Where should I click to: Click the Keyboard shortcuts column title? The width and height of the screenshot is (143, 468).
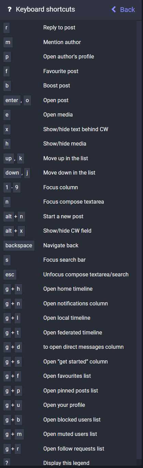tap(45, 9)
